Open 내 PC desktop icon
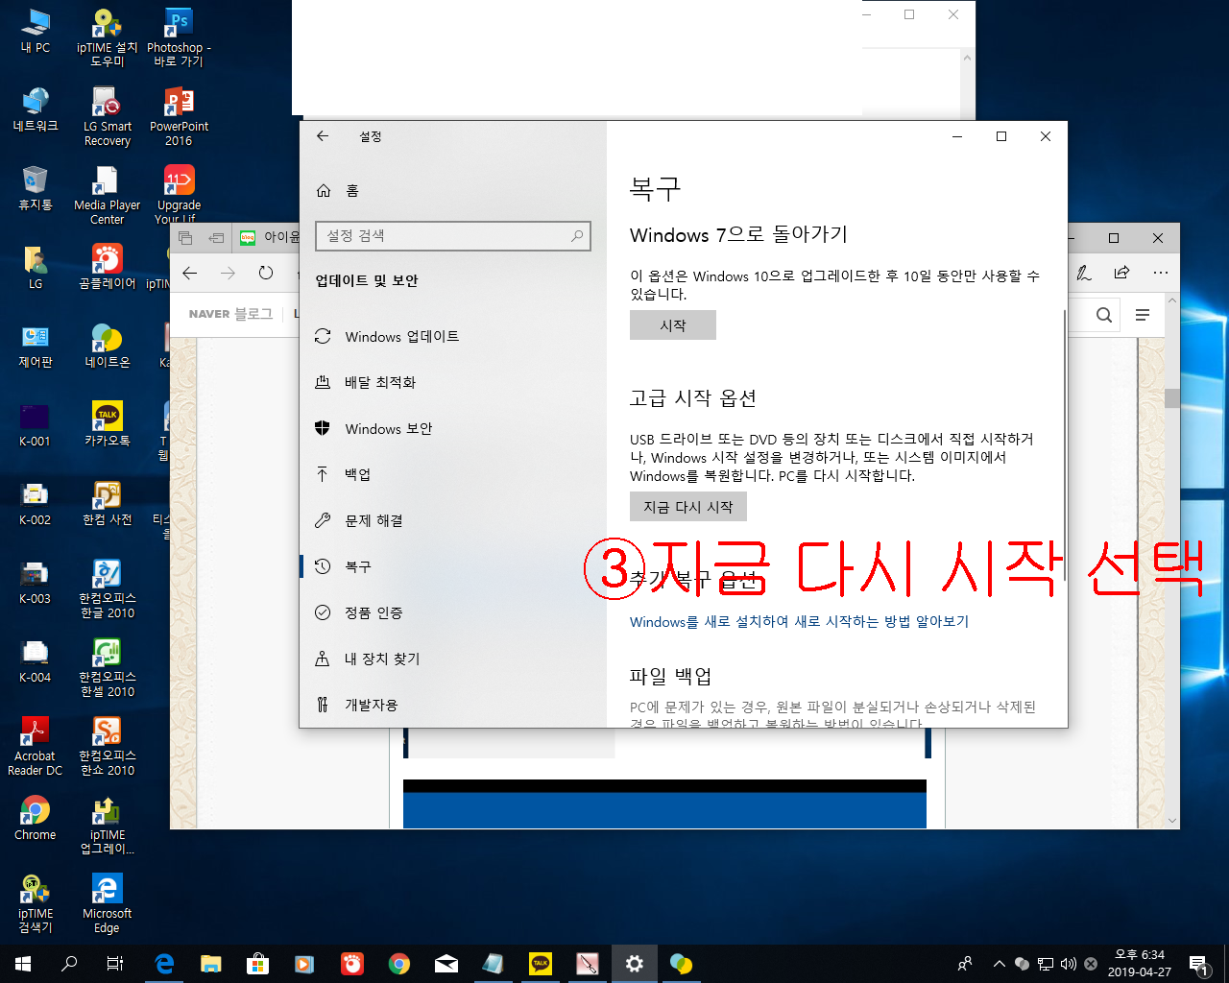This screenshot has width=1229, height=983. 36,31
